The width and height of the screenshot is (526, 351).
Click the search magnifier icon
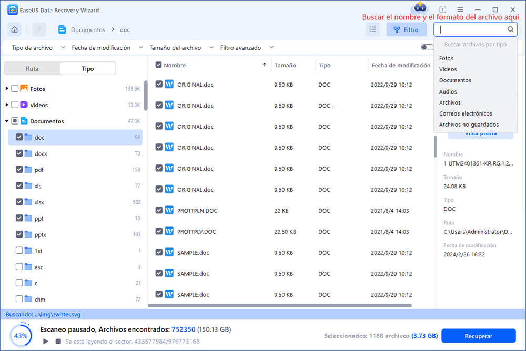click(x=510, y=29)
